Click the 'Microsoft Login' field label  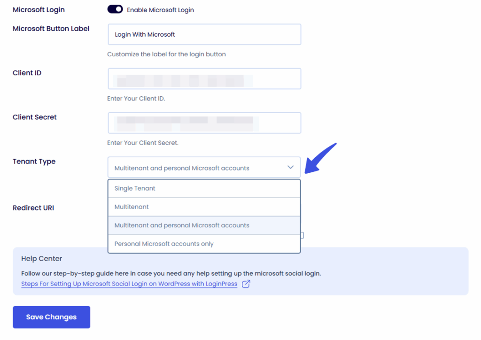coord(39,10)
